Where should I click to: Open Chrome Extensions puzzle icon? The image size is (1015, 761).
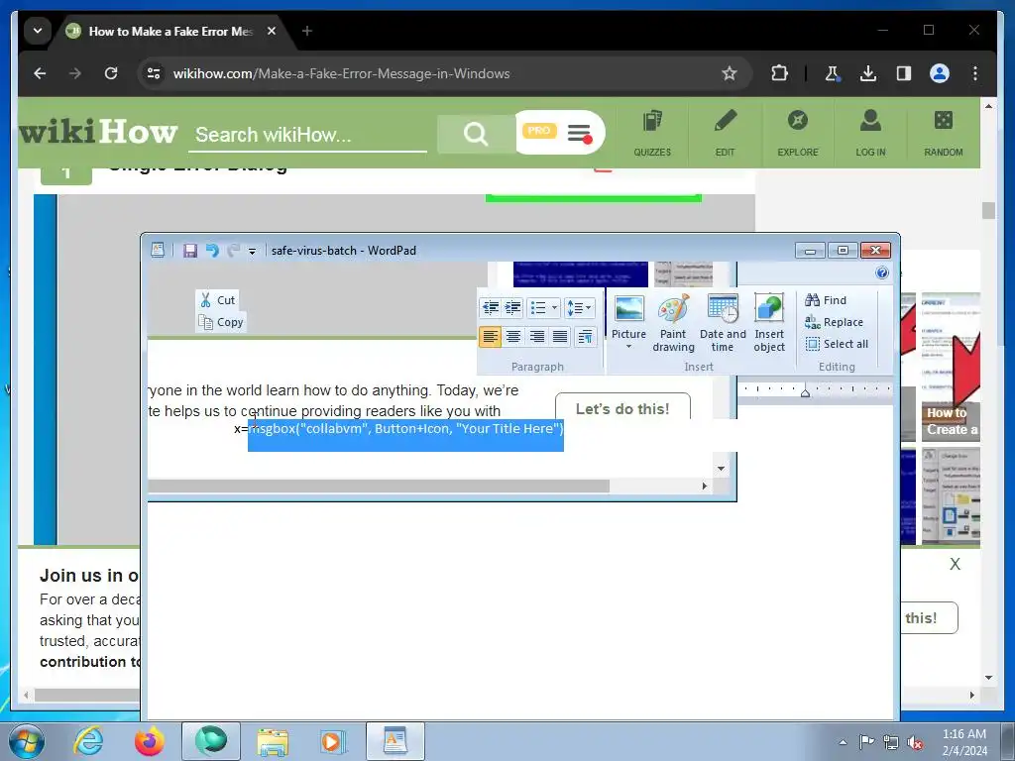tap(779, 73)
